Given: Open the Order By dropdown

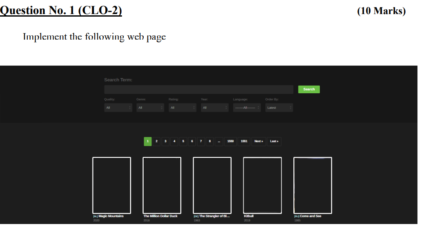Looking at the screenshot, I should [279, 108].
